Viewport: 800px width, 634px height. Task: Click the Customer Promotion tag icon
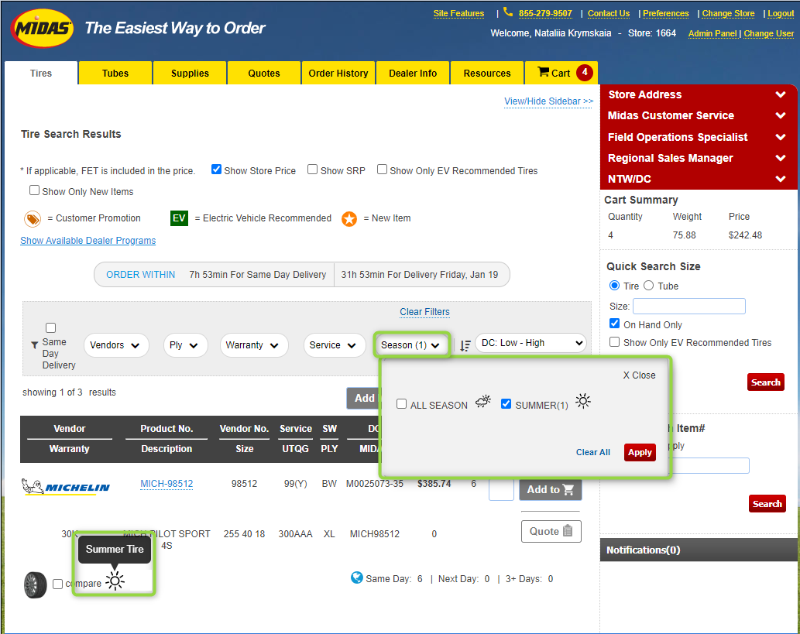click(33, 219)
